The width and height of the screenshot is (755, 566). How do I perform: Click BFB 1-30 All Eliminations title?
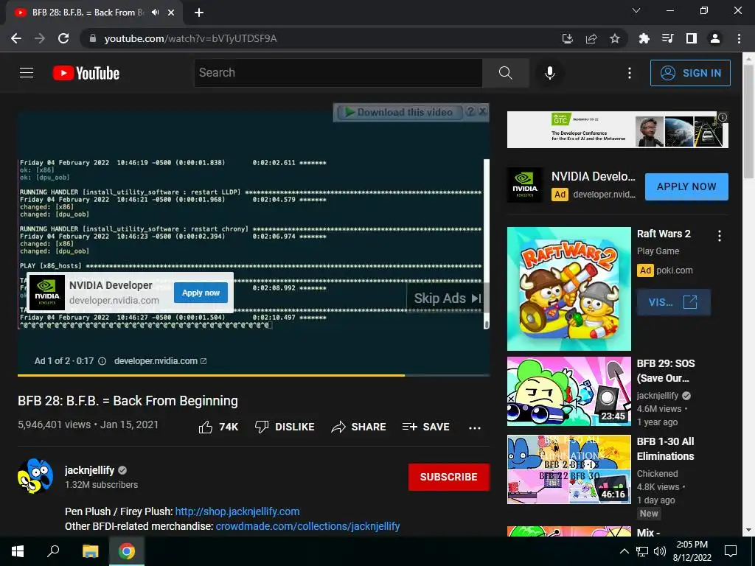(666, 449)
